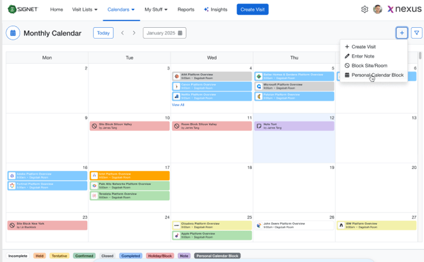Go to next month arrow
Image resolution: width=424 pixels, height=262 pixels.
(x=134, y=33)
